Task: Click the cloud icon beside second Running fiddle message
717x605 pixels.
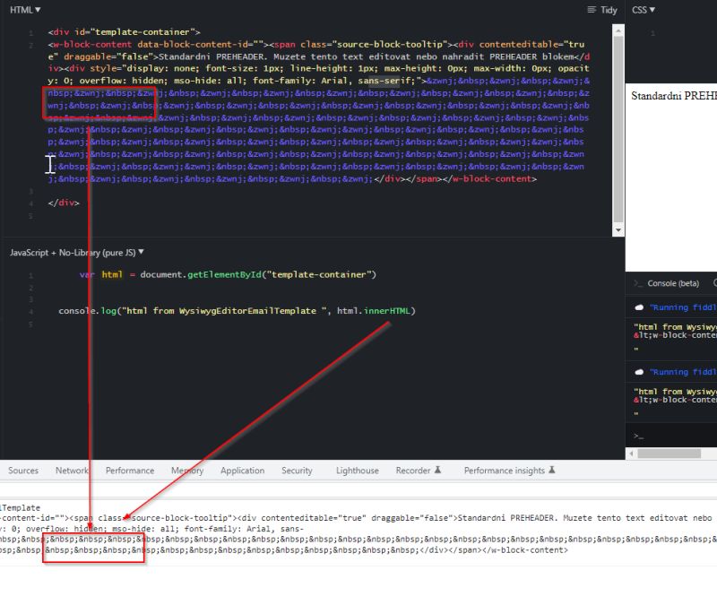Action: 638,371
